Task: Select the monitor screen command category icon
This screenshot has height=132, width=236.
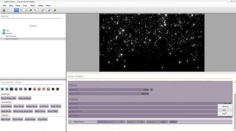Action: pos(48,89)
